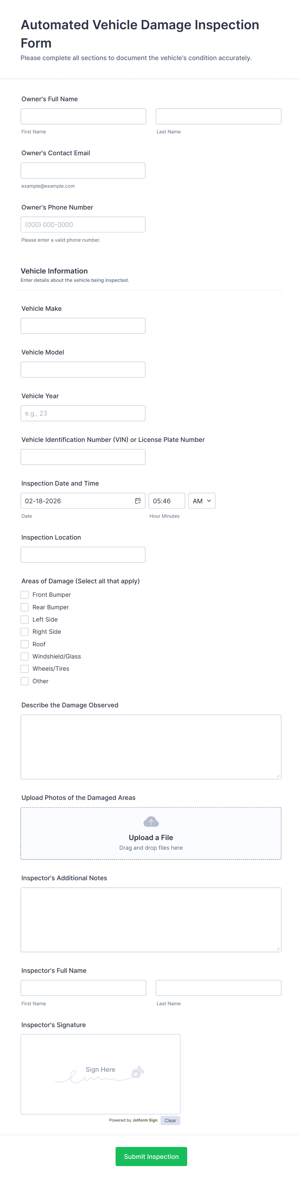Open the calendar picker icon in date field

(x=137, y=501)
